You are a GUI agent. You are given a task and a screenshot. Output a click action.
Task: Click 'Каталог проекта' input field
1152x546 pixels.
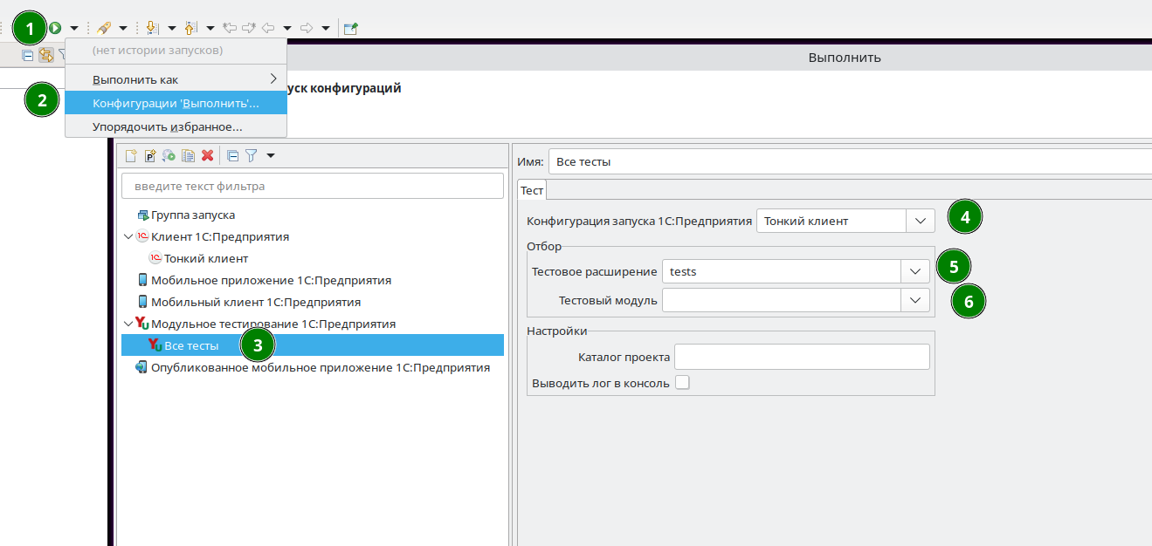(x=802, y=357)
